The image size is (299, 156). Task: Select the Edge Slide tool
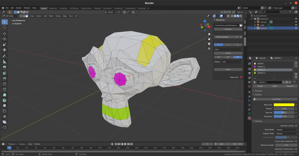point(5,111)
